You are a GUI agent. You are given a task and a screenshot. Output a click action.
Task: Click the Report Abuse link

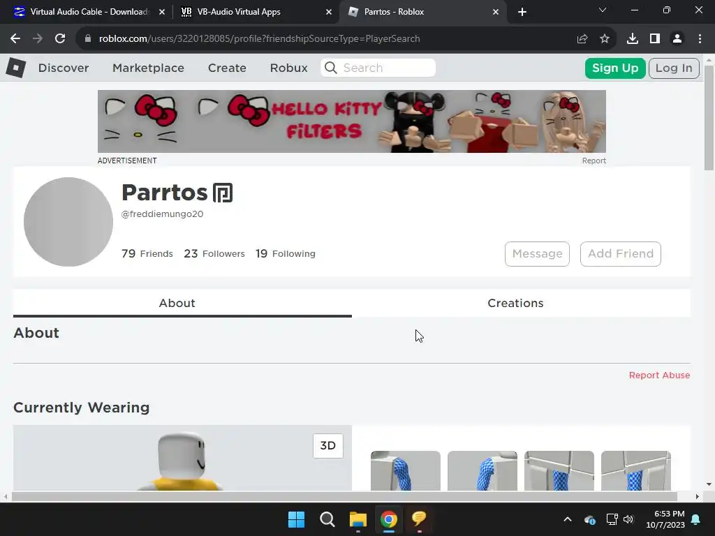tap(659, 375)
